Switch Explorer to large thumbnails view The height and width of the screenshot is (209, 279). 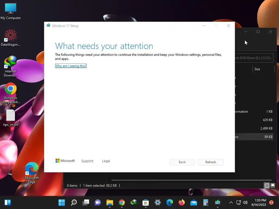(x=273, y=186)
